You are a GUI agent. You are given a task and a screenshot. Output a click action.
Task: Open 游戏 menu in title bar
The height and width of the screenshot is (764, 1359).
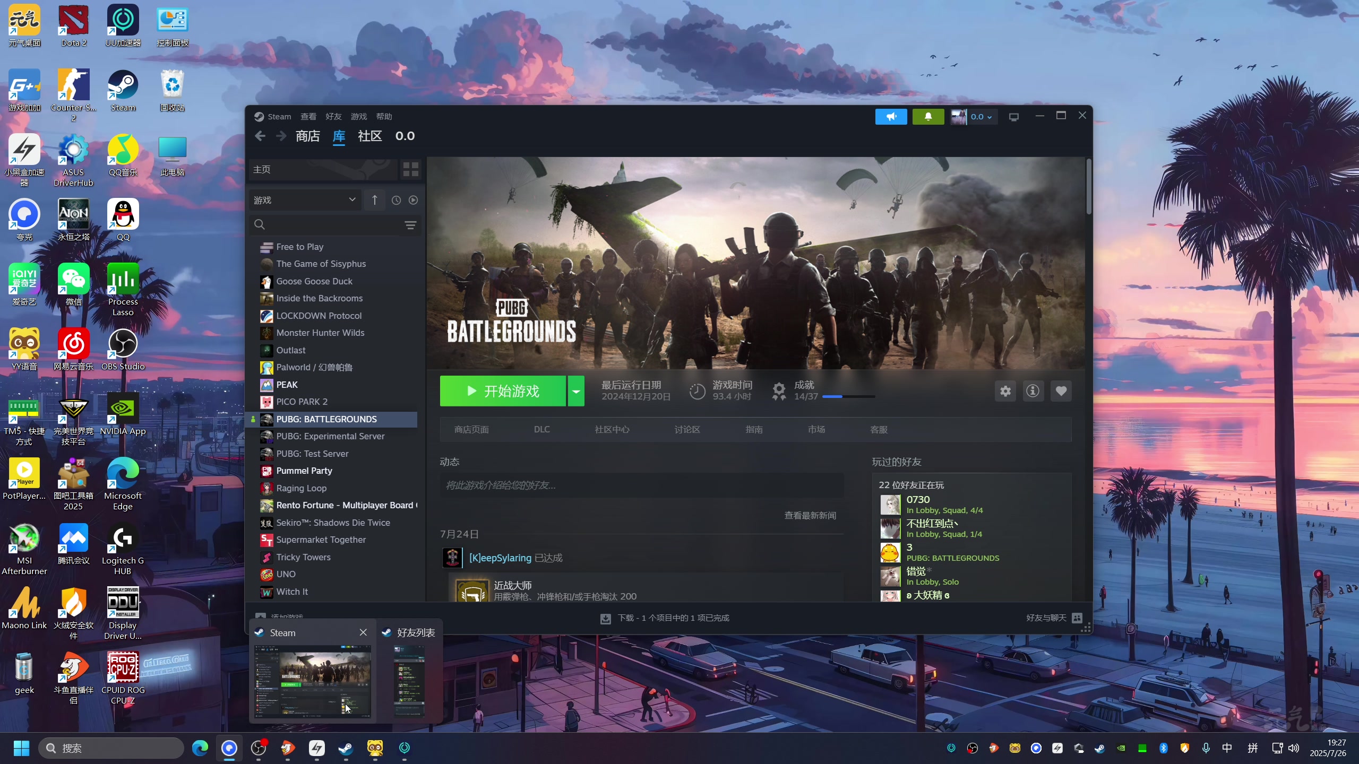(x=359, y=117)
